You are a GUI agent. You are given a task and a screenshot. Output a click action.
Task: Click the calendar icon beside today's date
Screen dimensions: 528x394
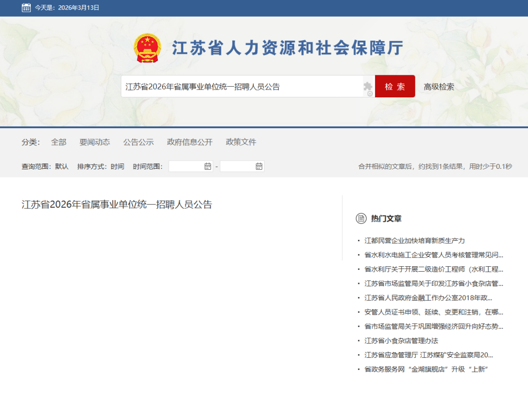tap(26, 8)
